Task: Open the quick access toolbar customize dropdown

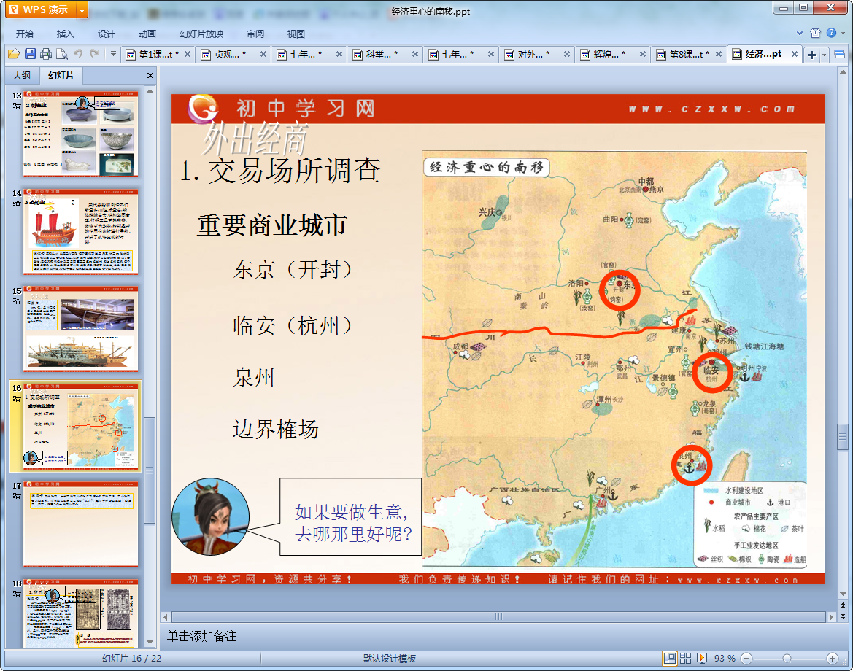Action: click(113, 54)
